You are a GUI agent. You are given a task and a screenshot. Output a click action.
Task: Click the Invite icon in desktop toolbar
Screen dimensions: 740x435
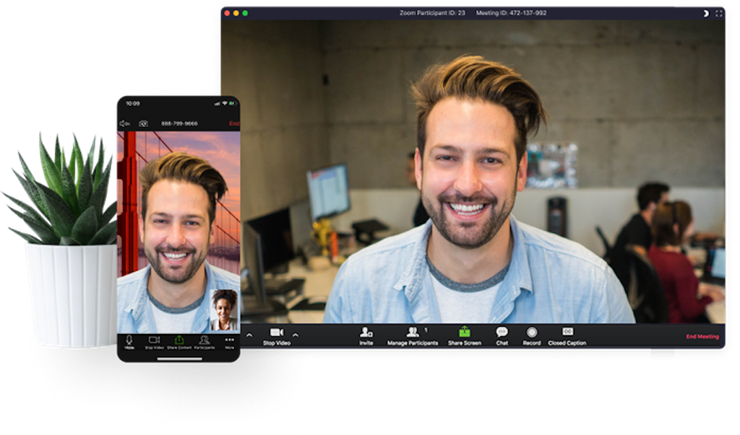366,333
